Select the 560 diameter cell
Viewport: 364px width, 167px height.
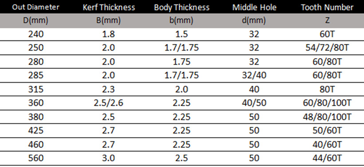pos(36,158)
